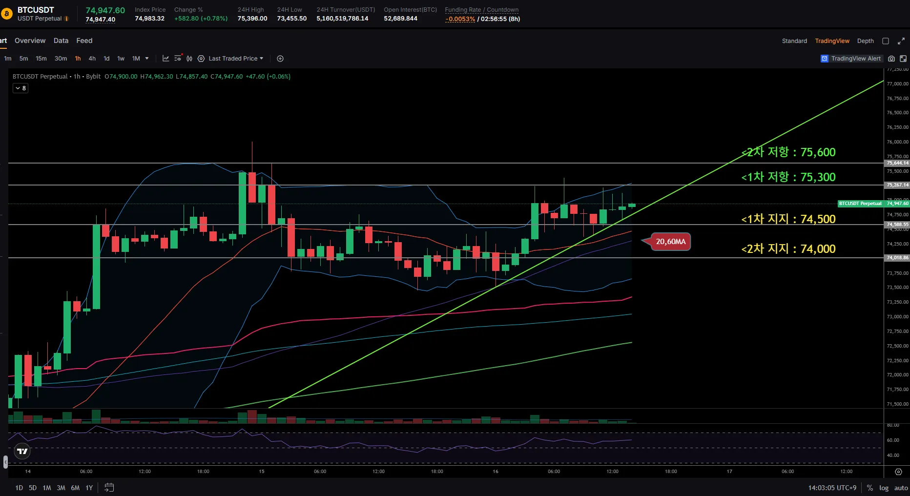The image size is (910, 496).
Task: Toggle log scale mode
Action: (x=884, y=488)
